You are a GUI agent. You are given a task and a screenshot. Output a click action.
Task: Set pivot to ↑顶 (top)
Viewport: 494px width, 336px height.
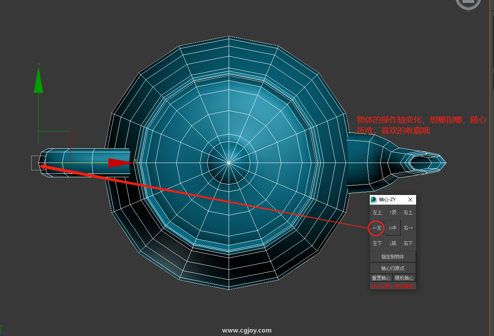click(x=393, y=212)
